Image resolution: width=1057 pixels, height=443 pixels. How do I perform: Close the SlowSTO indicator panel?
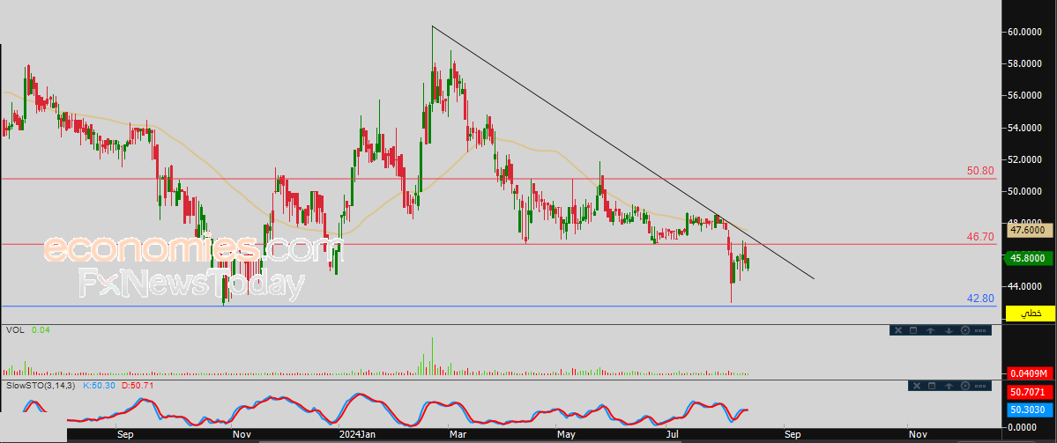915,386
